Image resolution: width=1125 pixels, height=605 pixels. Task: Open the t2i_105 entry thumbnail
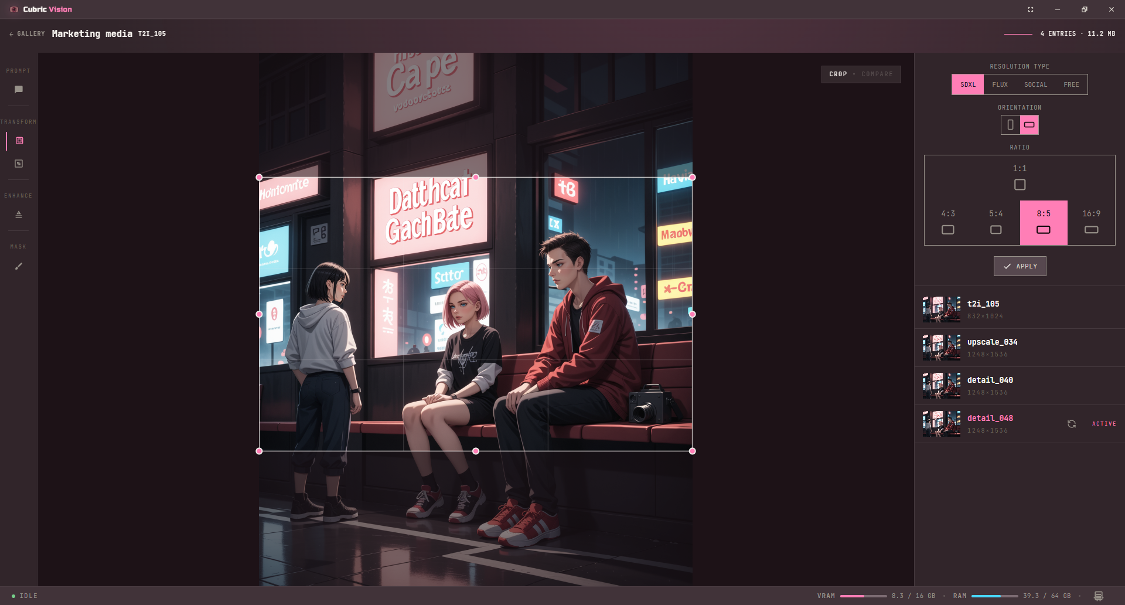(942, 310)
